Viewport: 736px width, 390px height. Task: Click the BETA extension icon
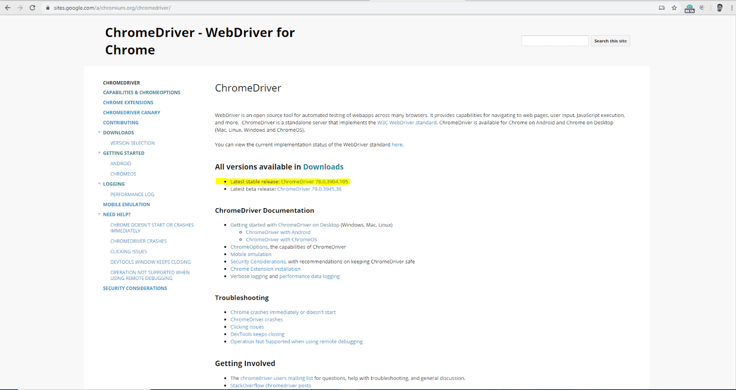pos(689,8)
